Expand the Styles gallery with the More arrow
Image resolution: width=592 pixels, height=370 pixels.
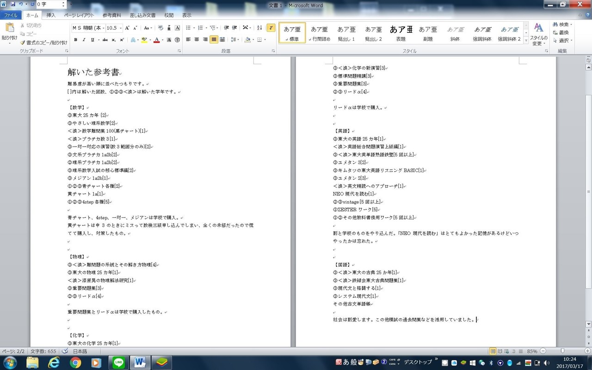click(x=526, y=41)
